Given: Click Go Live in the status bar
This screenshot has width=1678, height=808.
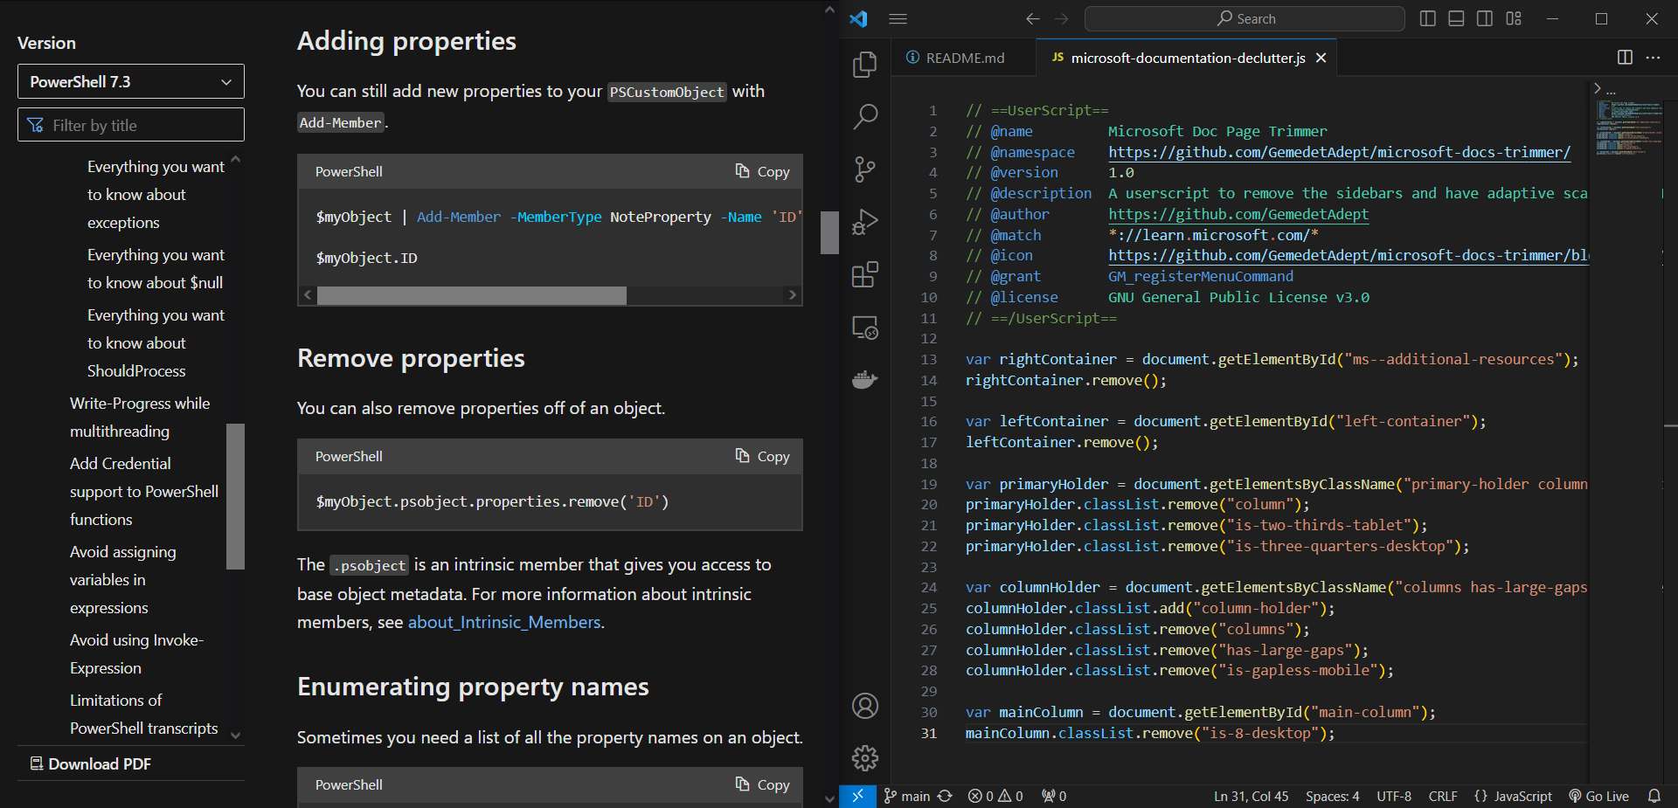Looking at the screenshot, I should pos(1598,796).
